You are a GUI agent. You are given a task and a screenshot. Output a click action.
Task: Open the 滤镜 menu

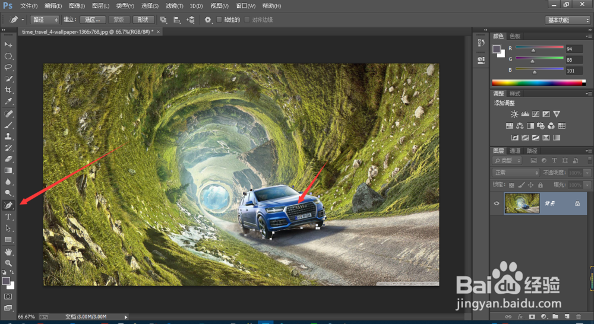175,6
